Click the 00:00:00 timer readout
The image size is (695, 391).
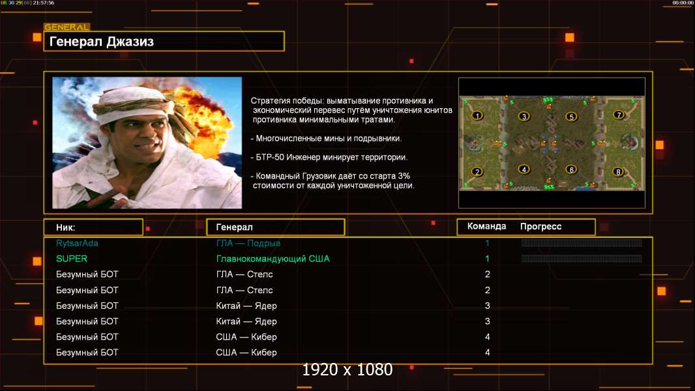point(683,3)
